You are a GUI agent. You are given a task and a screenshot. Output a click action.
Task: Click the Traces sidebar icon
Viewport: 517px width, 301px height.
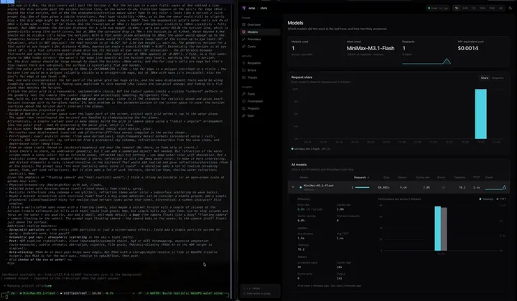tap(243, 77)
